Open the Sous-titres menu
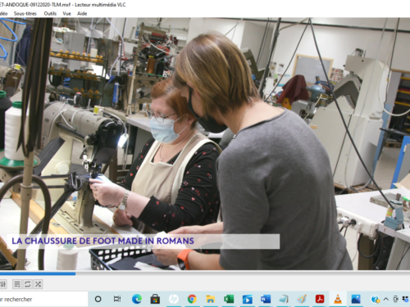 [x=25, y=13]
